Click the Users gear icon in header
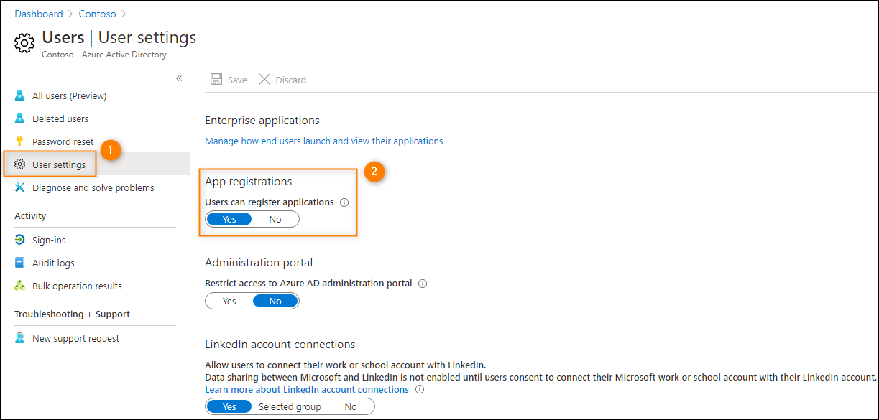Viewport: 879px width, 420px height. tap(24, 43)
